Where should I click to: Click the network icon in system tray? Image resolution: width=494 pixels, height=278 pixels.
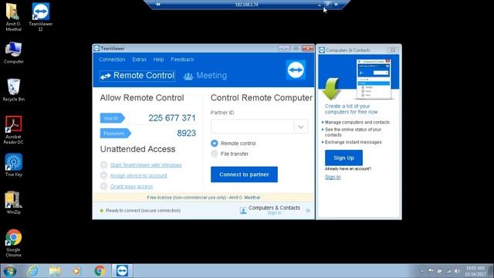click(x=448, y=271)
